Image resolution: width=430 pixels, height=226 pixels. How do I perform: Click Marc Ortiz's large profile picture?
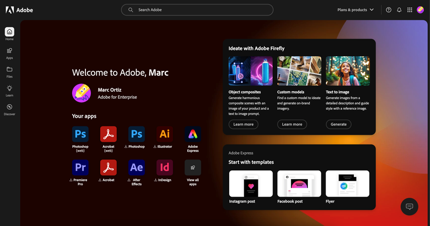point(81,93)
